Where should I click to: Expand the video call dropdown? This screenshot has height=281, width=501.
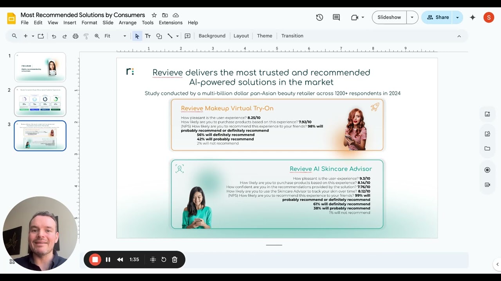pyautogui.click(x=363, y=17)
